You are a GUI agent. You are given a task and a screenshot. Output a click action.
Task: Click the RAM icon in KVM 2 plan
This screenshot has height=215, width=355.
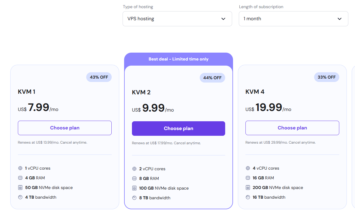134,179
